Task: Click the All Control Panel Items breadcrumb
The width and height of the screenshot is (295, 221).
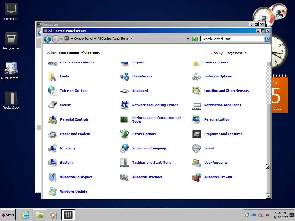Action: (x=113, y=39)
